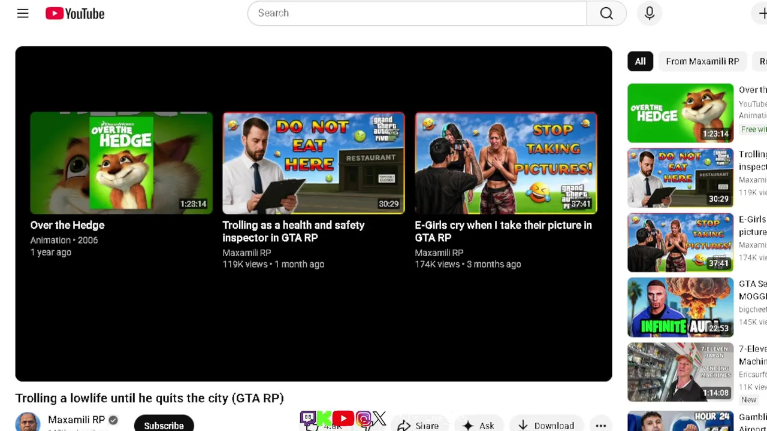Open Instagram social overlay icon
Viewport: 767px width, 431px height.
click(363, 418)
